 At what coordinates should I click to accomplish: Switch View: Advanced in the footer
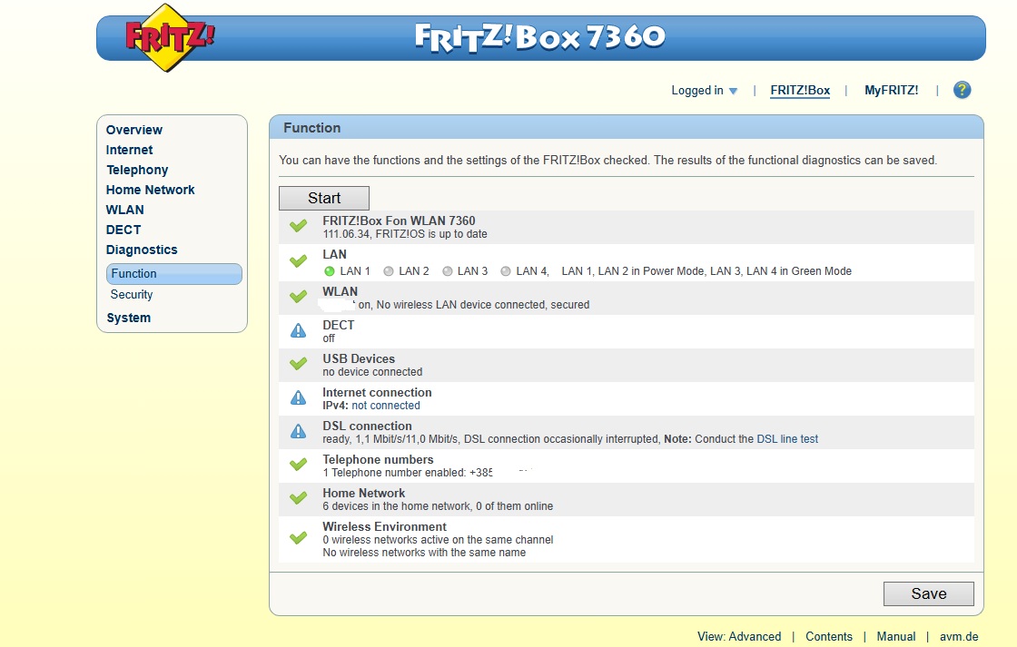pyautogui.click(x=739, y=637)
